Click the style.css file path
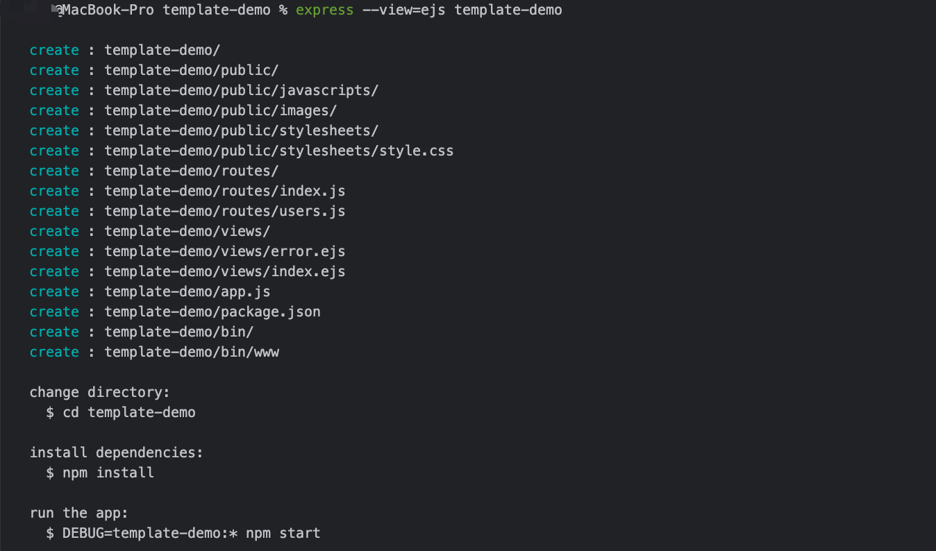 [278, 151]
